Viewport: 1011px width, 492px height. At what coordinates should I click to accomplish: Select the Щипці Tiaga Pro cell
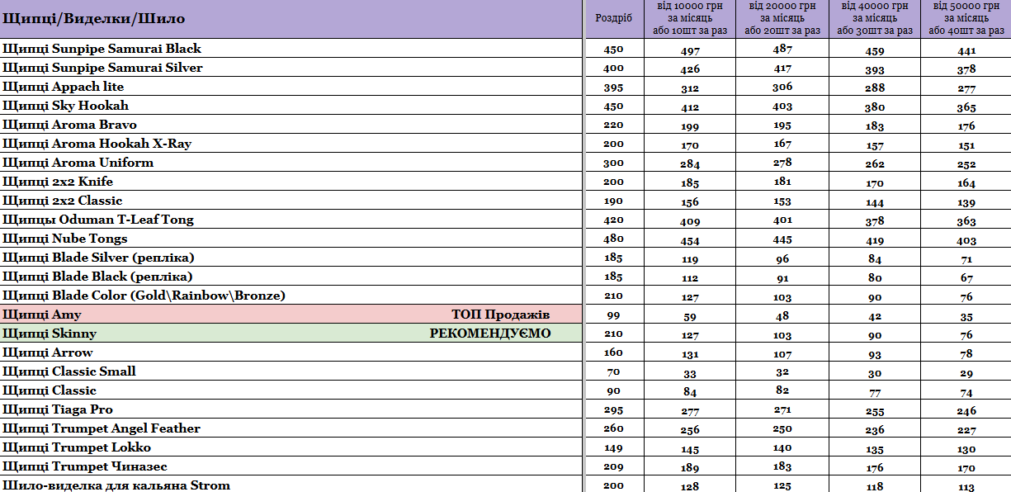click(291, 409)
